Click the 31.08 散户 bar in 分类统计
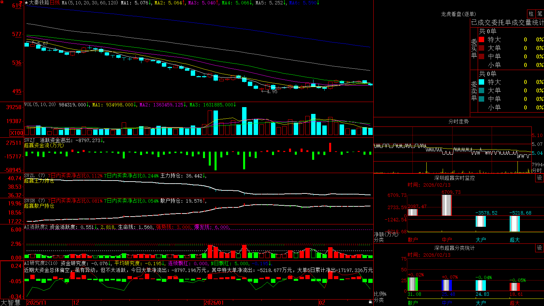Screen dimensions: 544x306 click(x=413, y=284)
